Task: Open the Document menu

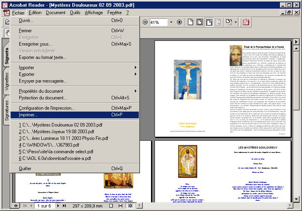Action: 56,13
